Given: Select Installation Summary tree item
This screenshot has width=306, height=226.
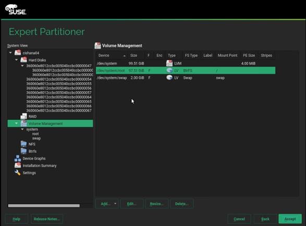Looking at the screenshot, I should pyautogui.click(x=40, y=165).
